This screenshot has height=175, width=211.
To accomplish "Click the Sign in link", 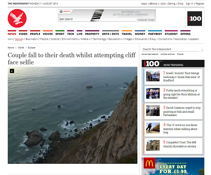I will click(x=189, y=4).
